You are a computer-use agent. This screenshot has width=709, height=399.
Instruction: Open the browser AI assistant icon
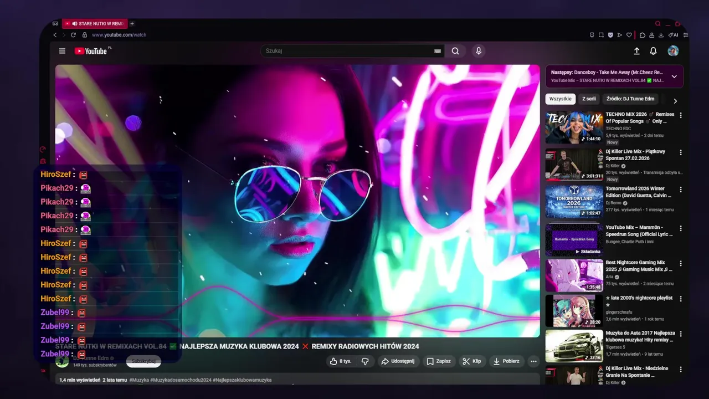tap(674, 35)
